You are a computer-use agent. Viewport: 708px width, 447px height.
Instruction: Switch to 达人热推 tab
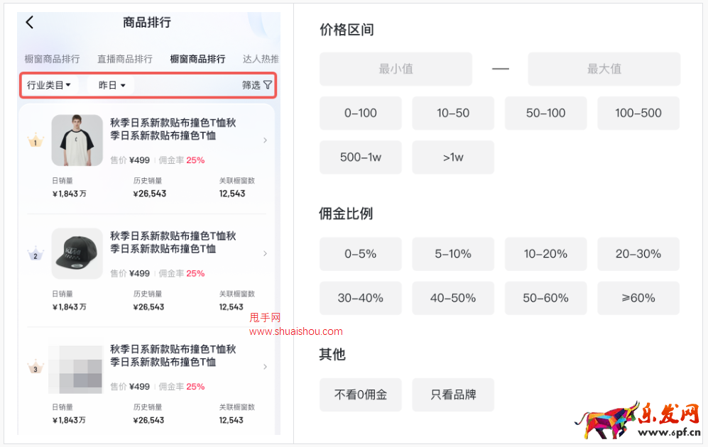[x=261, y=59]
